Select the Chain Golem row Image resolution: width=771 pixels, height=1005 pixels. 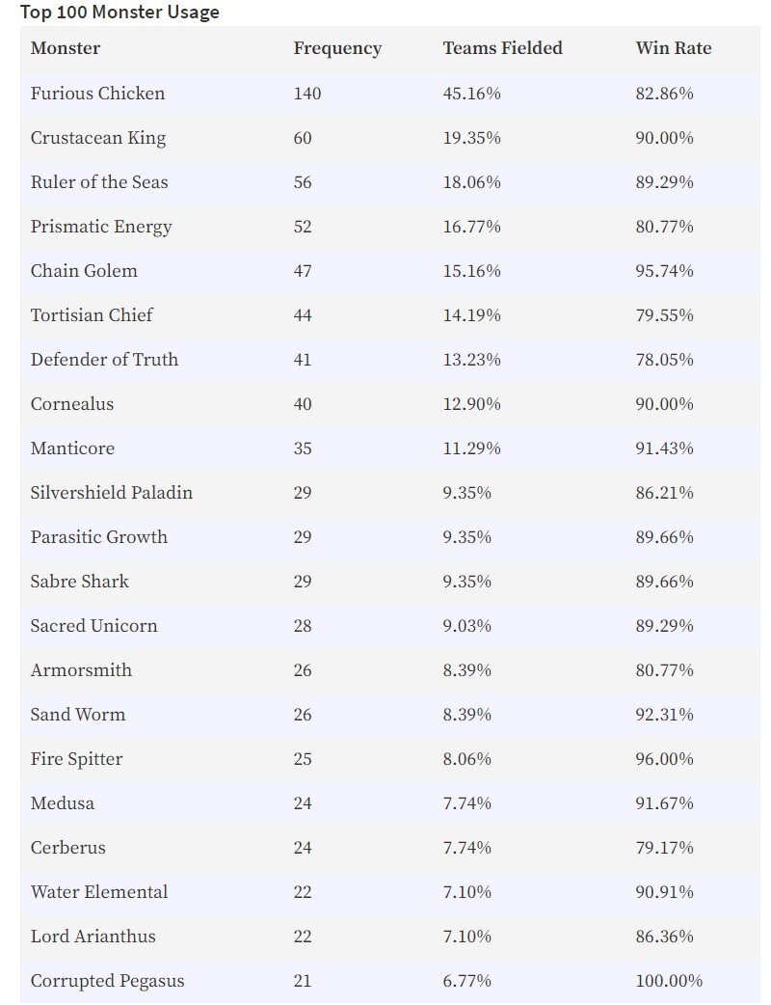390,270
